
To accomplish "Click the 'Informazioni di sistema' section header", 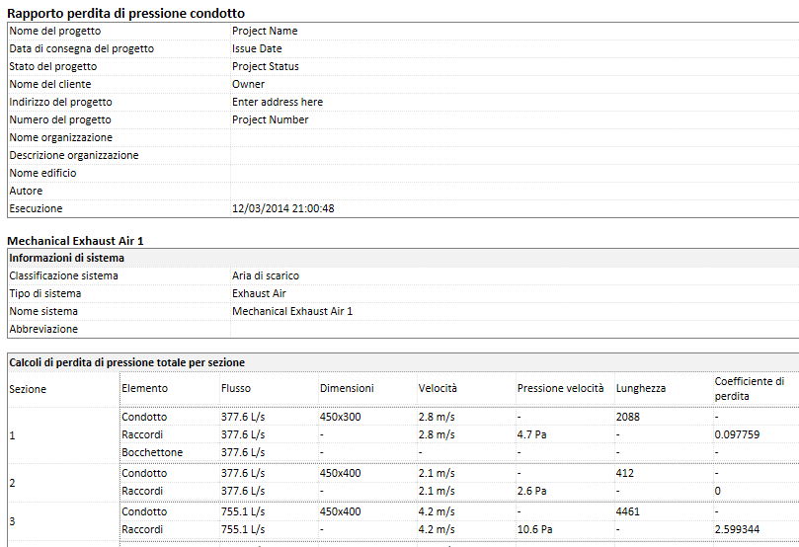I will pos(66,258).
